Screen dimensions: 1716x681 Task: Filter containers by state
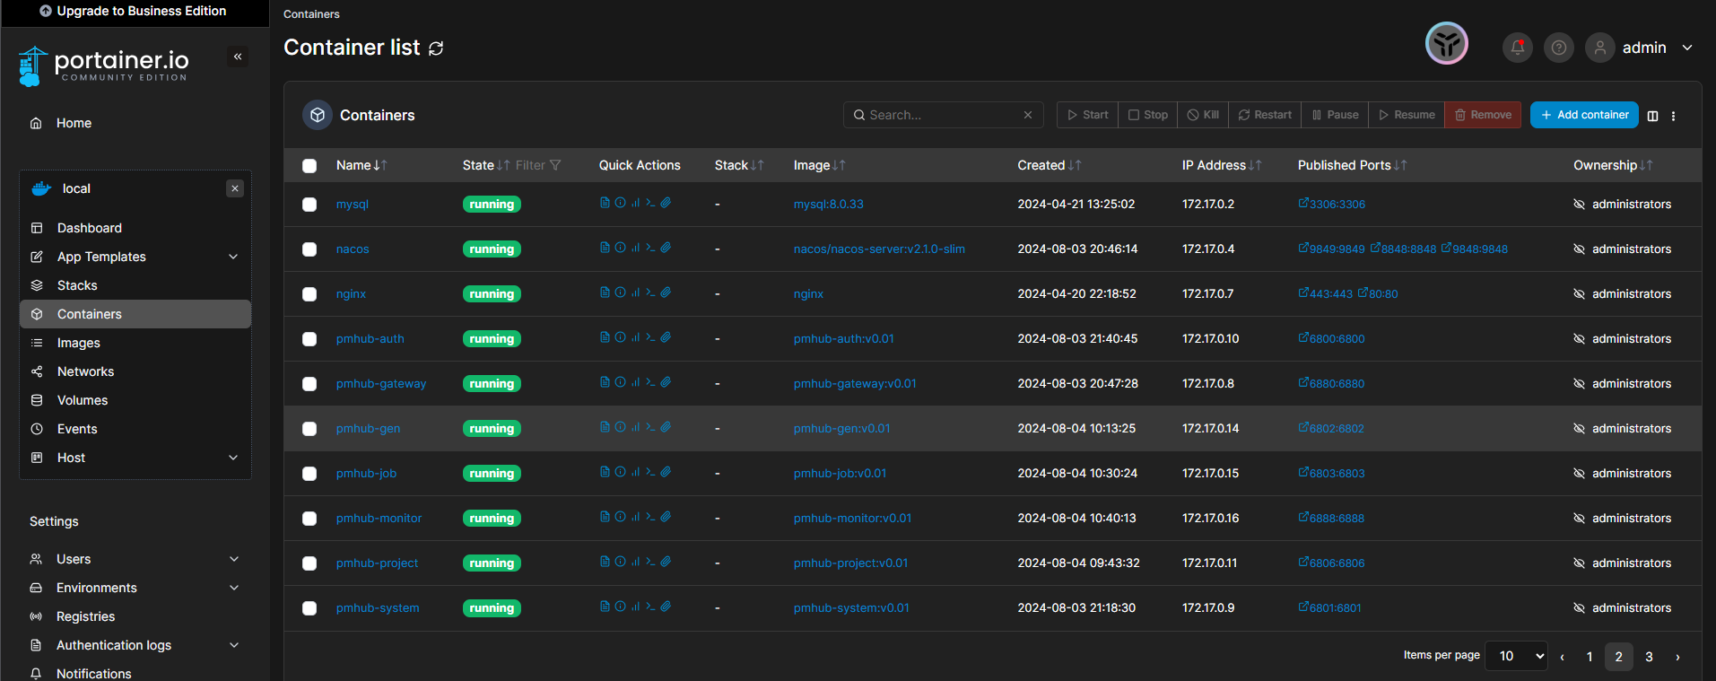point(538,165)
